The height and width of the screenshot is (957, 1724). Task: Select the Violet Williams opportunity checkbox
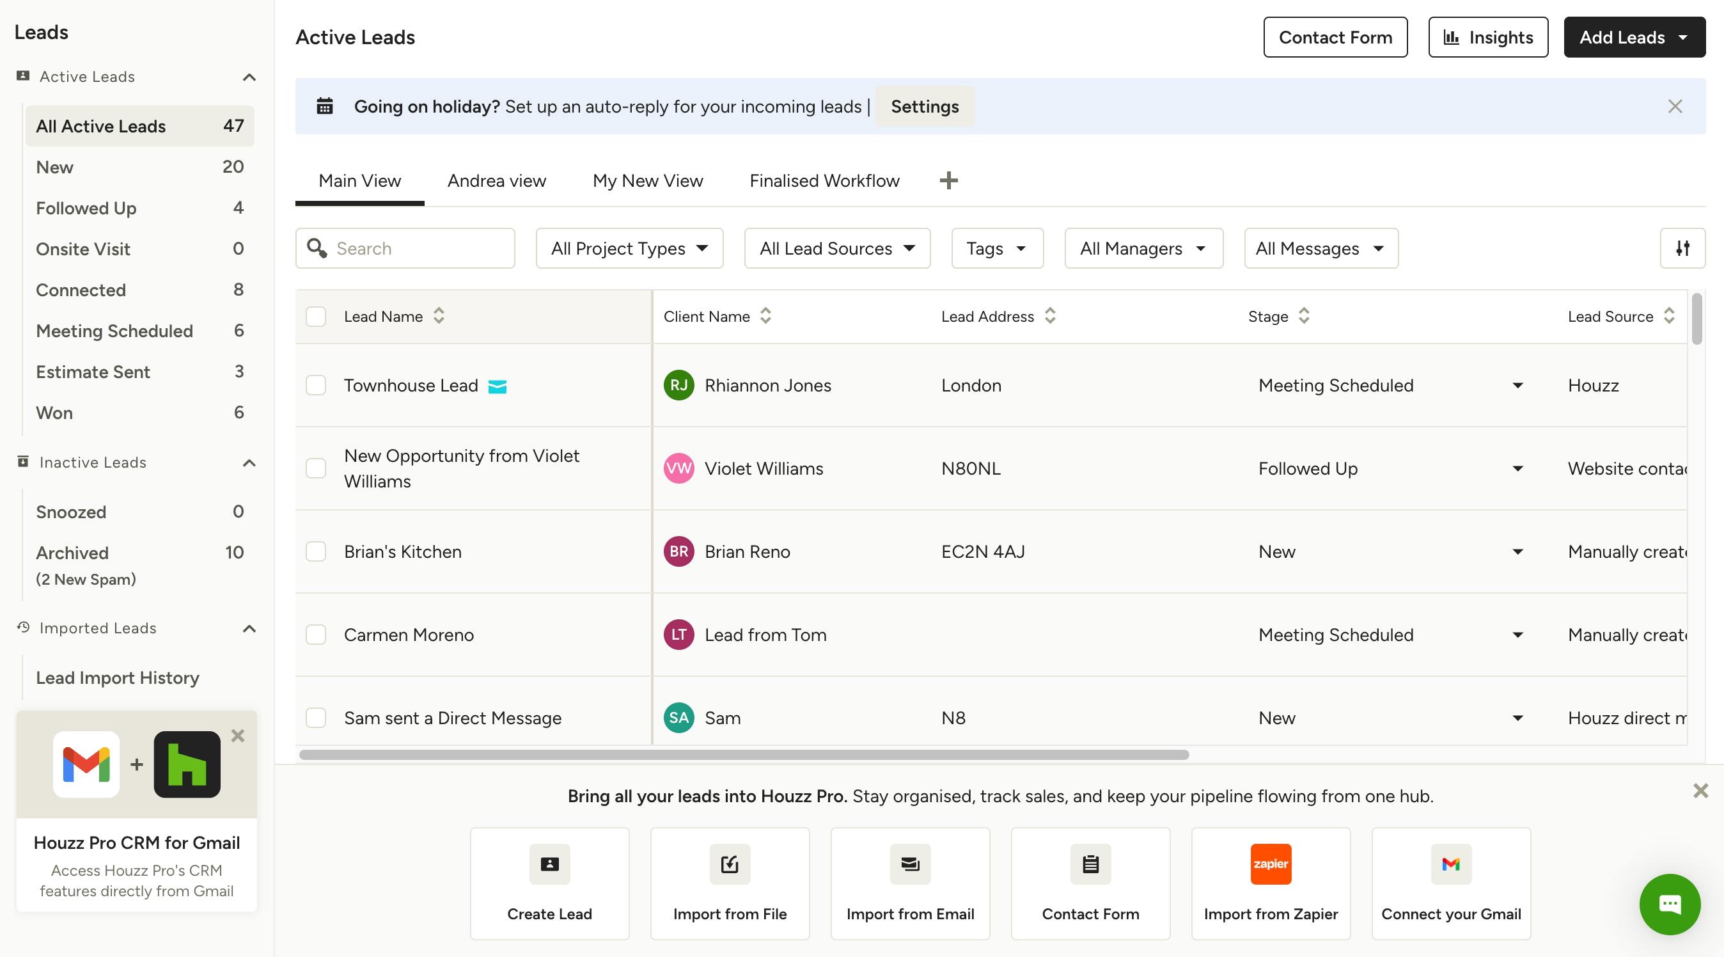point(316,468)
